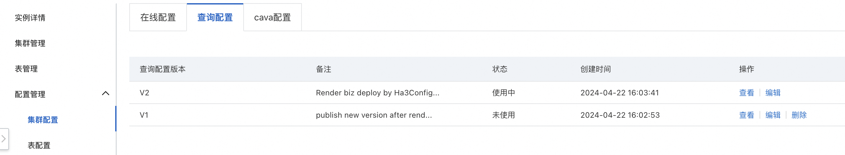Open 表管理 sidebar item

[26, 69]
